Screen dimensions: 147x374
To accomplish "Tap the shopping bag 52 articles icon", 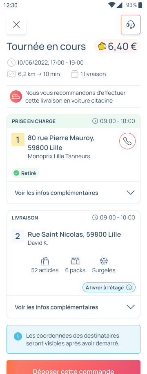I will coord(45,261).
